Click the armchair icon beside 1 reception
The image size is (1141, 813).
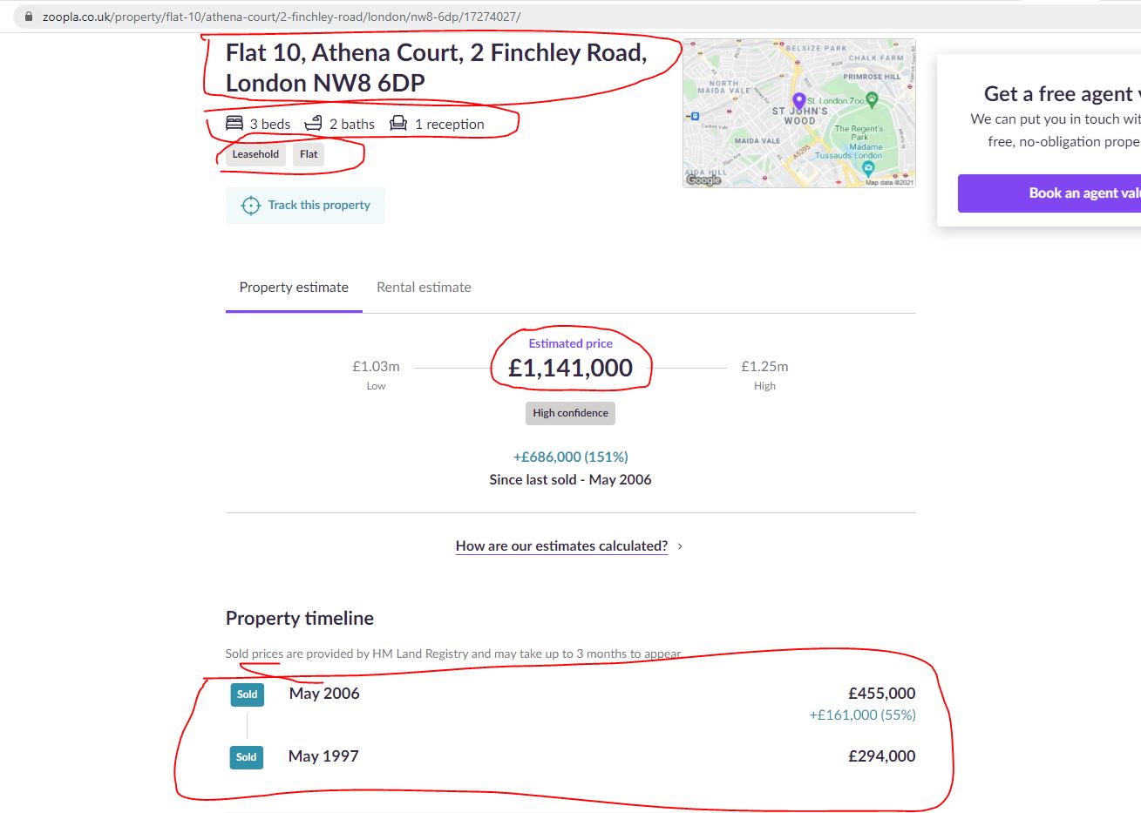click(398, 123)
